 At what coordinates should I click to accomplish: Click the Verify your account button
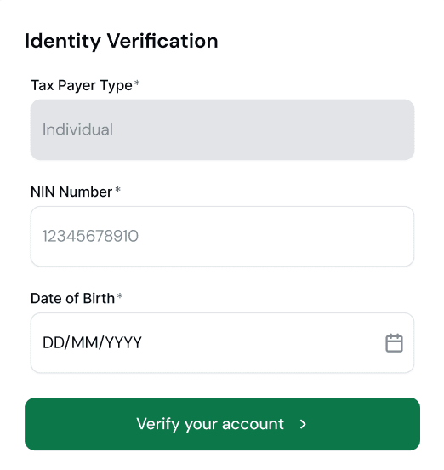pos(222,424)
